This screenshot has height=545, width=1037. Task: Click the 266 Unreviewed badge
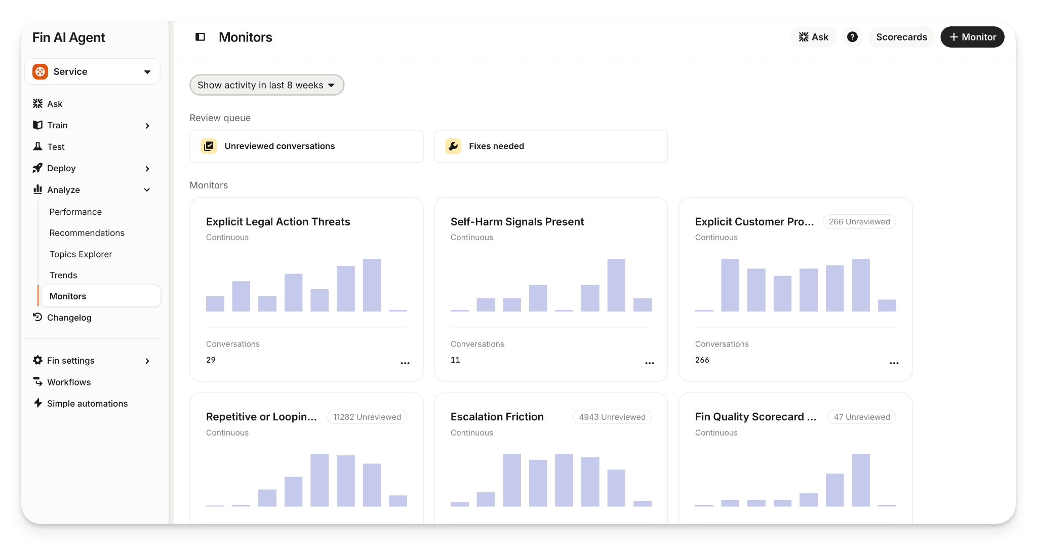(x=859, y=222)
